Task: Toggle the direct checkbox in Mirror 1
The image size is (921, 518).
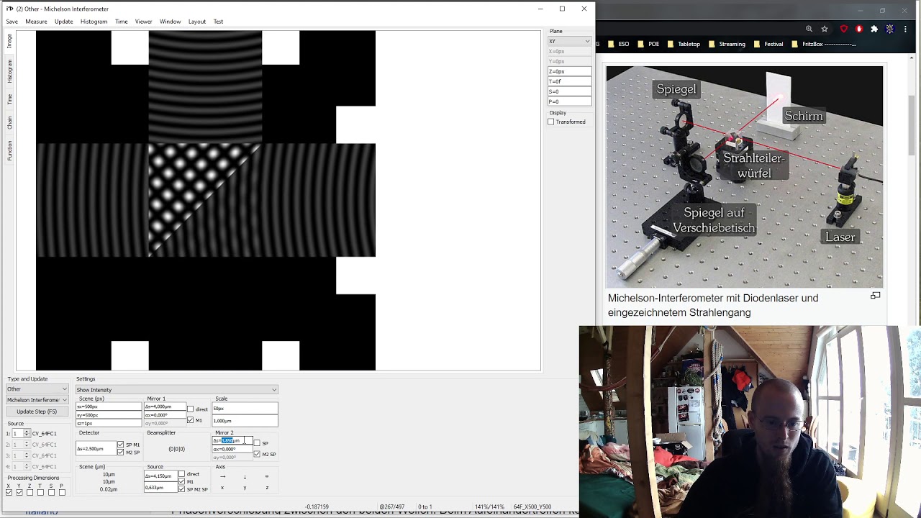Action: coord(190,409)
